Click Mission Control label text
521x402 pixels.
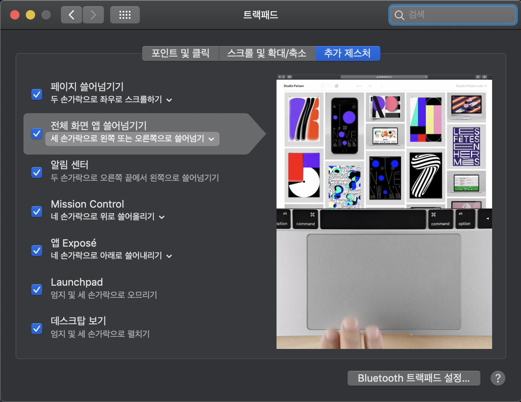[x=87, y=204]
